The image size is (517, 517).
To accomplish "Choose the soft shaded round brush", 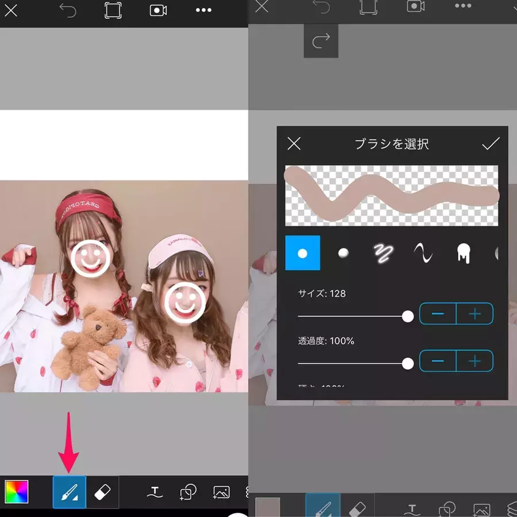I will point(343,253).
